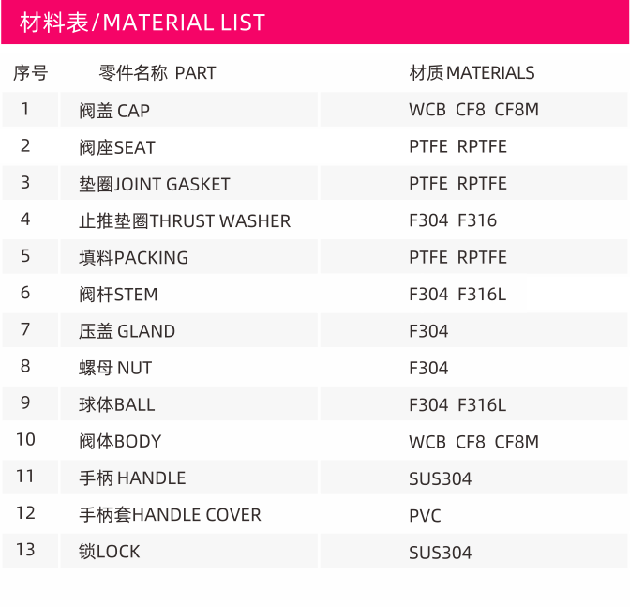Select the 阀杆 STEM part cell
The height and width of the screenshot is (607, 630).
(188, 294)
